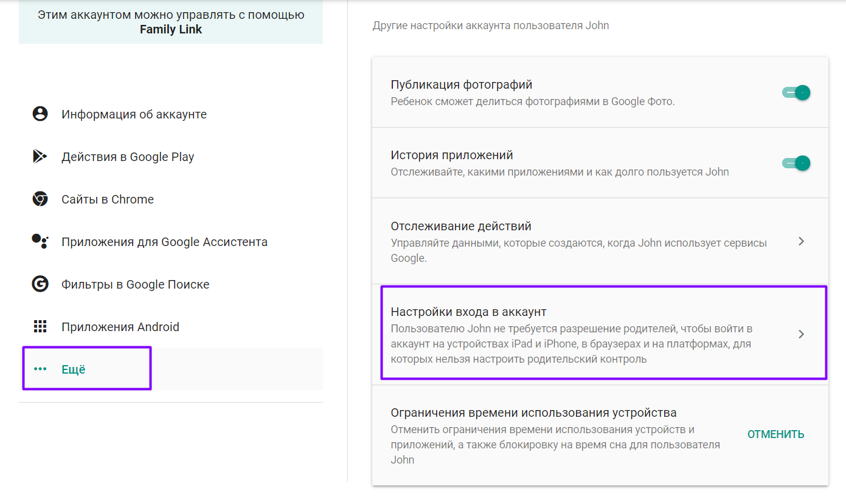Click description about sharing photos in Google Фото
Image resolution: width=846 pixels, height=500 pixels.
point(533,101)
